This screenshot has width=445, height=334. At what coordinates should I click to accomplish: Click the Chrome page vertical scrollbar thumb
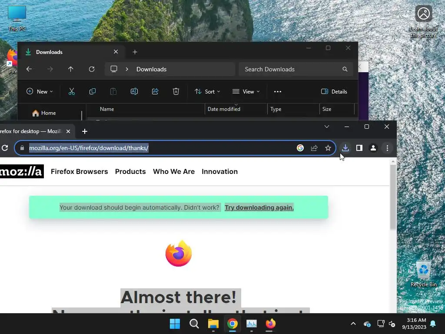point(393,197)
